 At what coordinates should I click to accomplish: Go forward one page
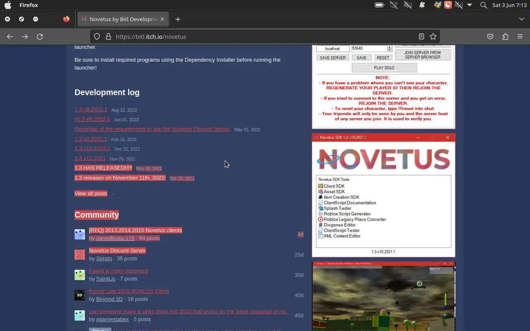pyautogui.click(x=25, y=36)
